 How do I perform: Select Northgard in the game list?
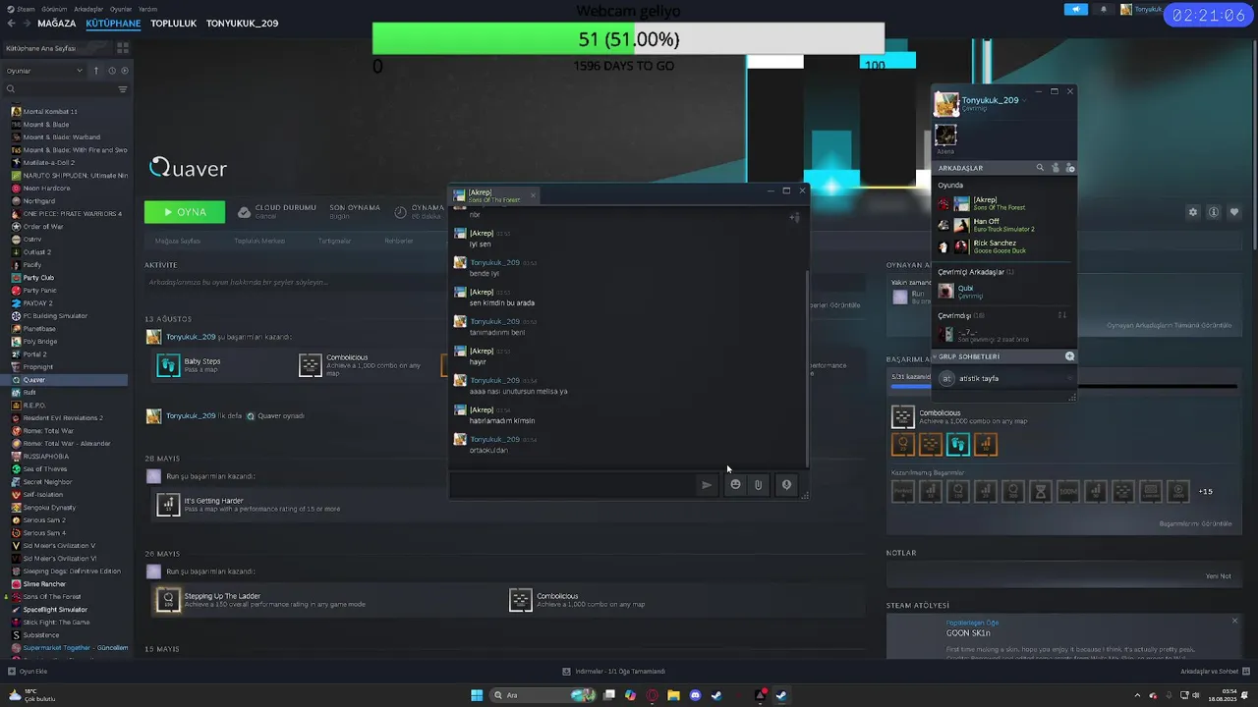coord(39,201)
